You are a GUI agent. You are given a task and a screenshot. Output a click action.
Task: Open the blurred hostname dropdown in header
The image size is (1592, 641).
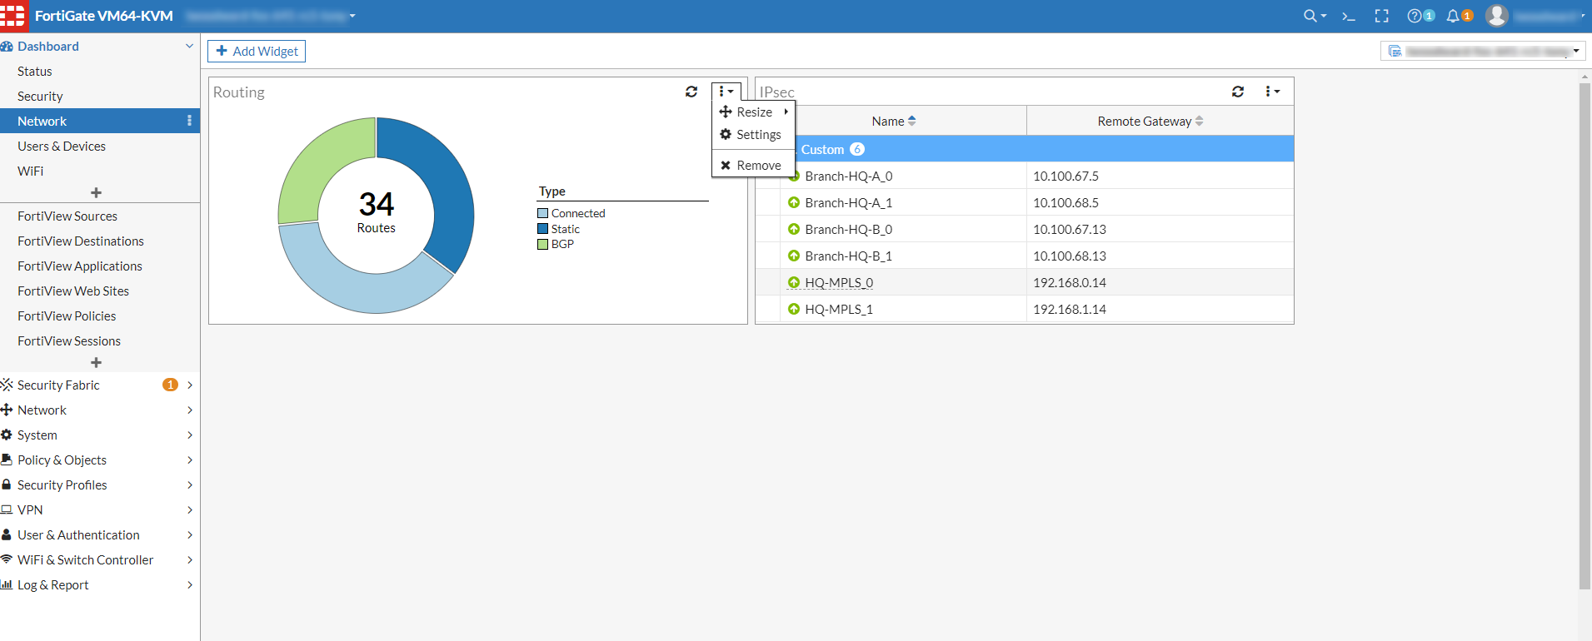[x=271, y=16]
